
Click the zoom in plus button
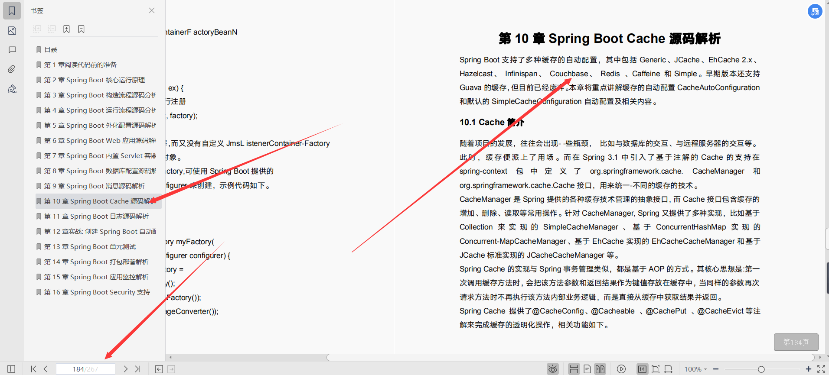[x=809, y=369]
